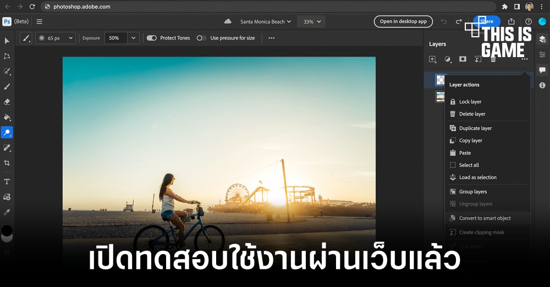Toggle Protect Tones switch
This screenshot has height=287, width=550.
coord(152,38)
